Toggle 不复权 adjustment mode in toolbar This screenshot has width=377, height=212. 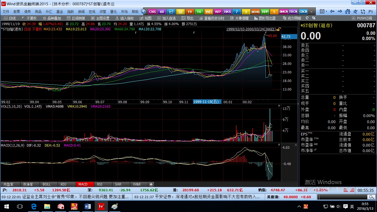pos(29,18)
